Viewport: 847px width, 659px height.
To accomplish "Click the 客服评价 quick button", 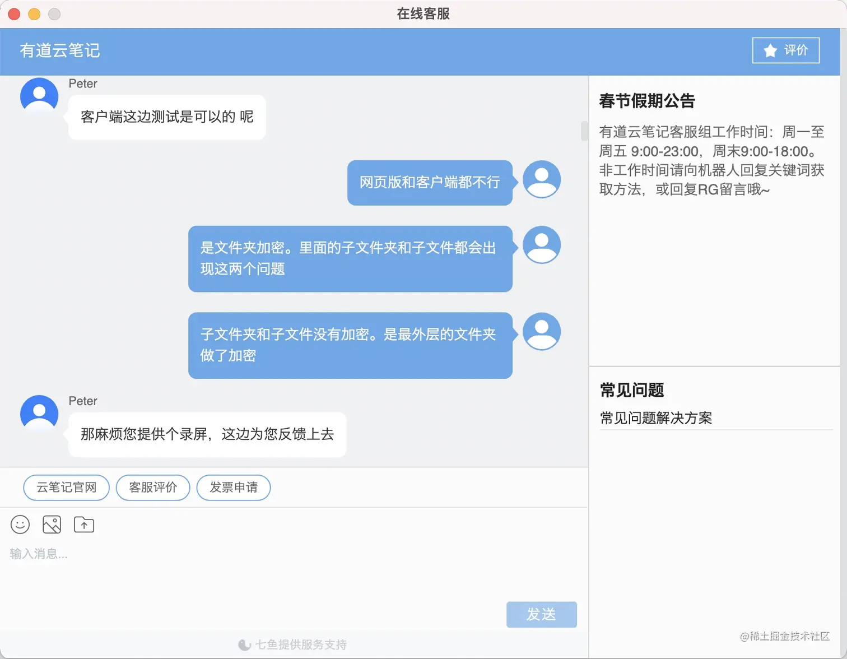I will pyautogui.click(x=153, y=488).
